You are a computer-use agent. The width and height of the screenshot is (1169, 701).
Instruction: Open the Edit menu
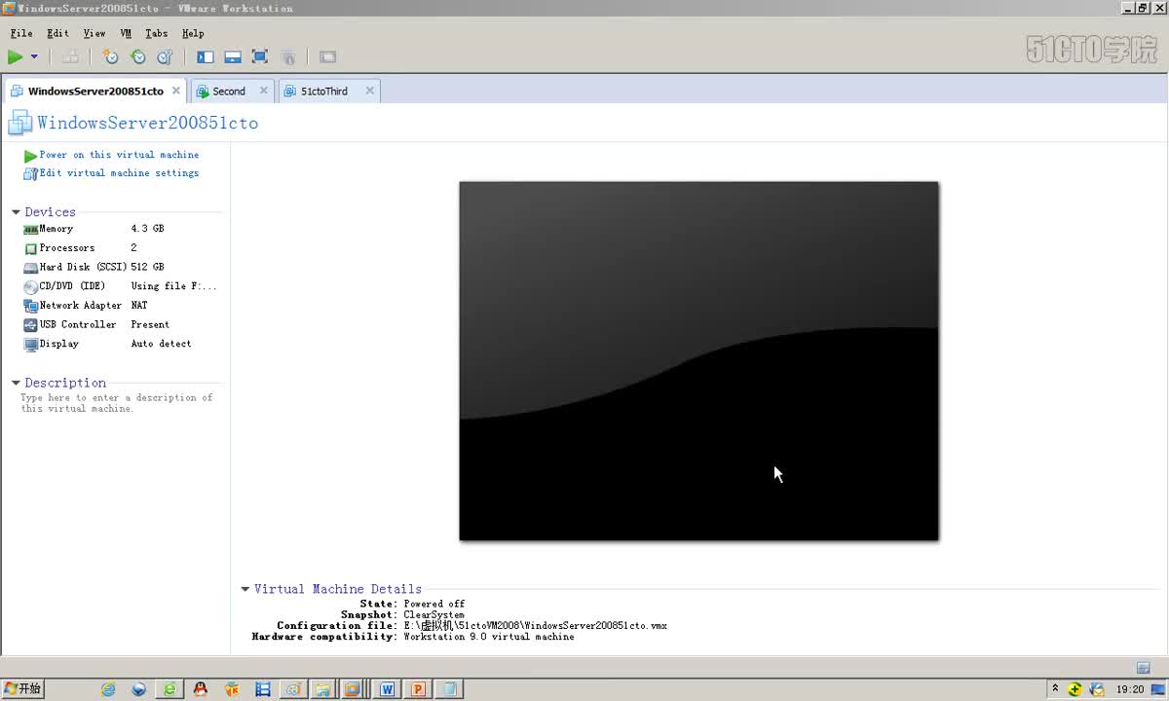(57, 33)
